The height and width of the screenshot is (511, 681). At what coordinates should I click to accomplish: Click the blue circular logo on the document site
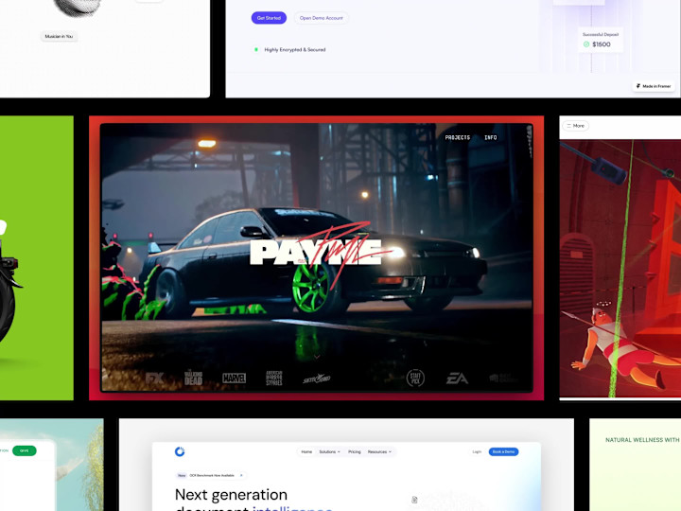click(180, 451)
